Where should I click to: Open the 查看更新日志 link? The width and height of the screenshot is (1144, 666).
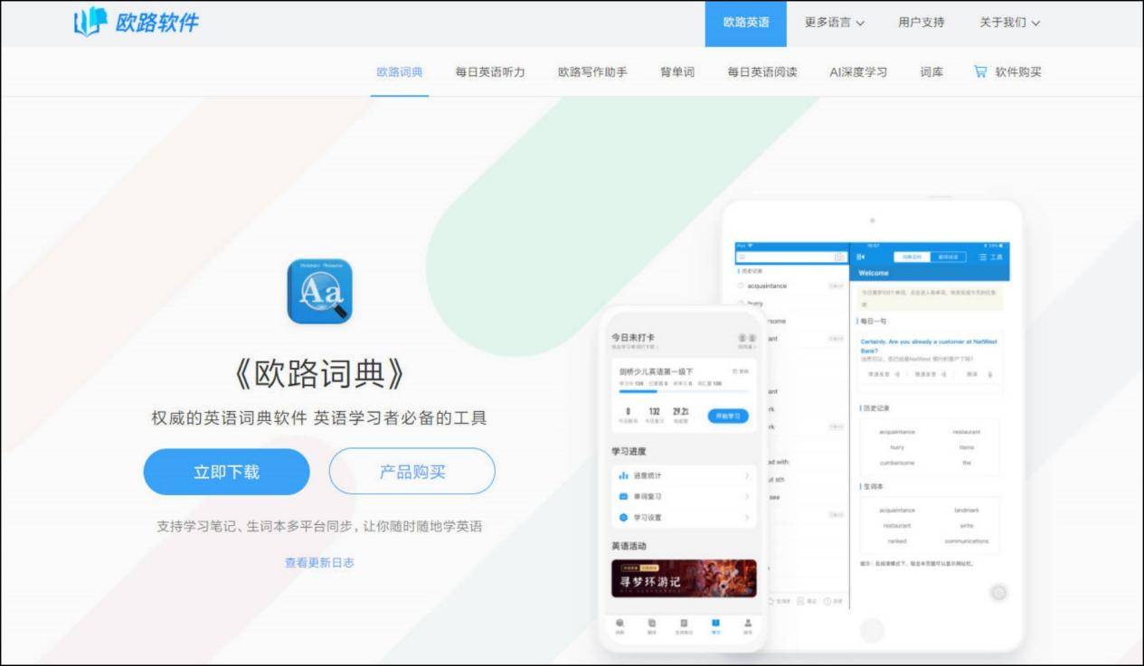(319, 562)
